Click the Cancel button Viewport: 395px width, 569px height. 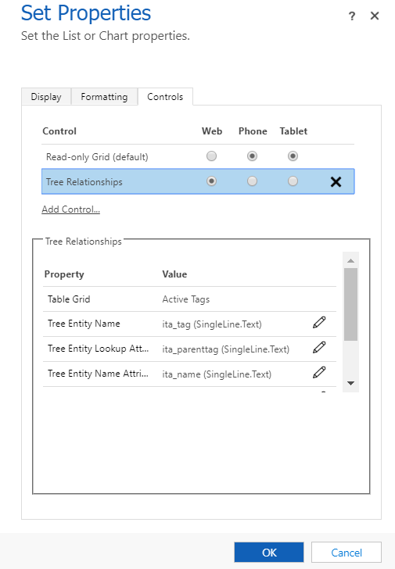click(347, 553)
